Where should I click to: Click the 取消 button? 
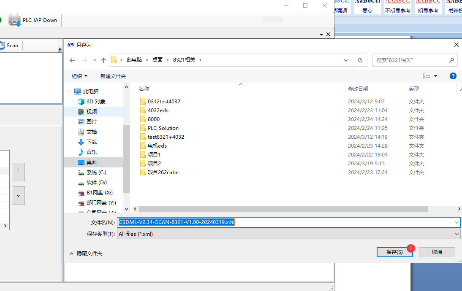tap(437, 252)
